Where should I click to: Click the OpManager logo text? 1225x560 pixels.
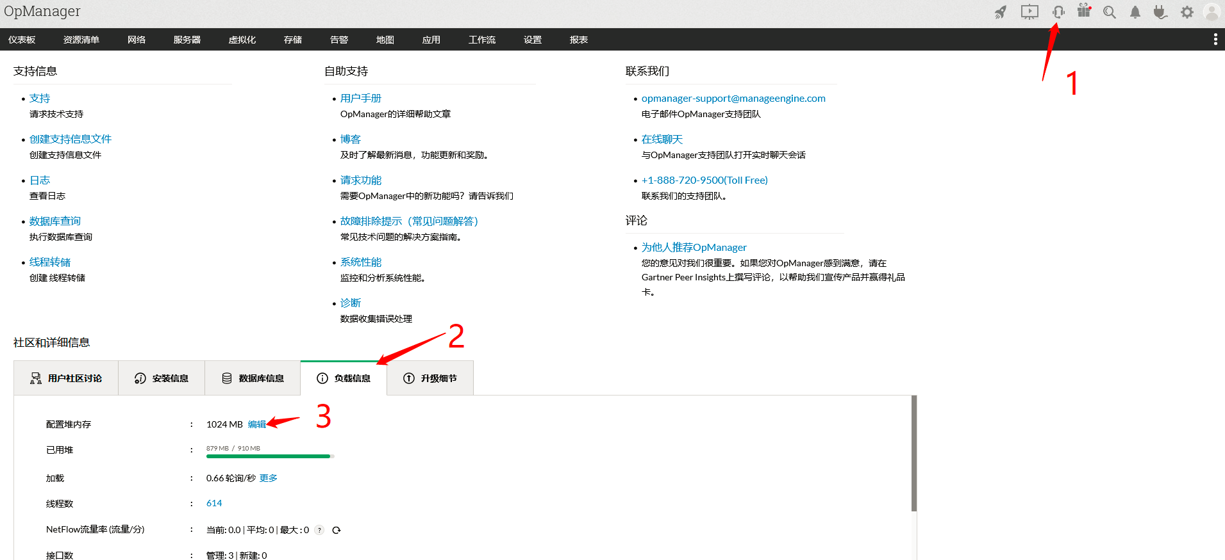[42, 12]
